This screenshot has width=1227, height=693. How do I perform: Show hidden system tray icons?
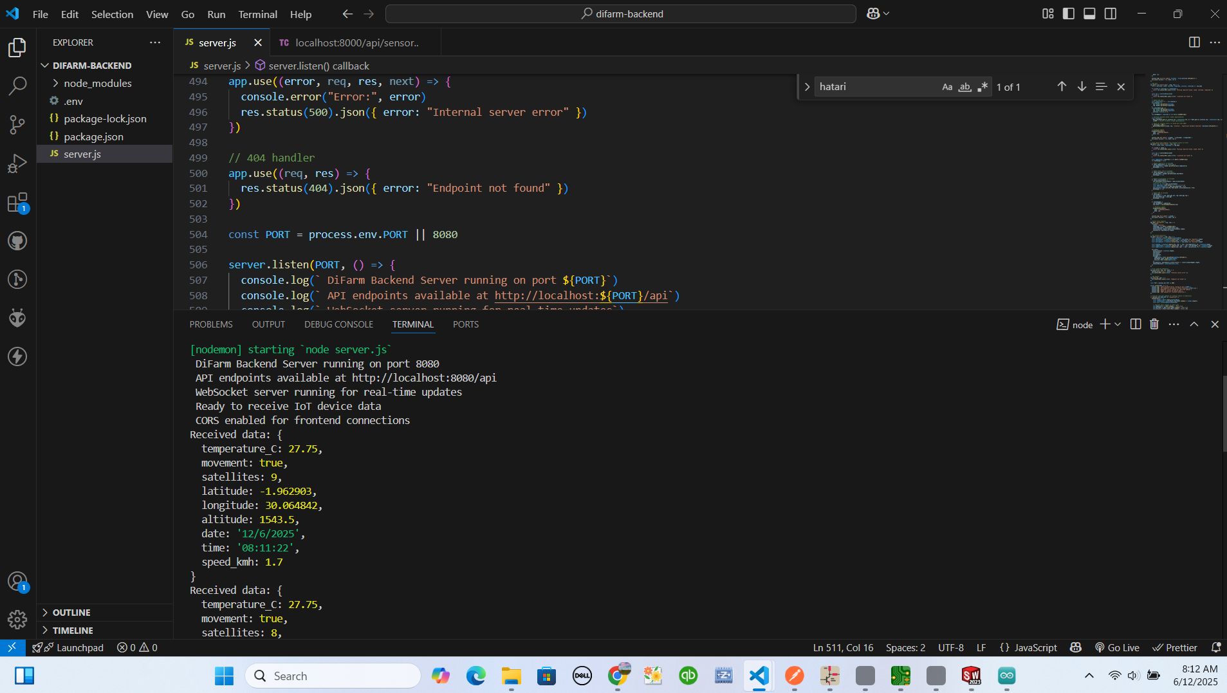pyautogui.click(x=1089, y=676)
